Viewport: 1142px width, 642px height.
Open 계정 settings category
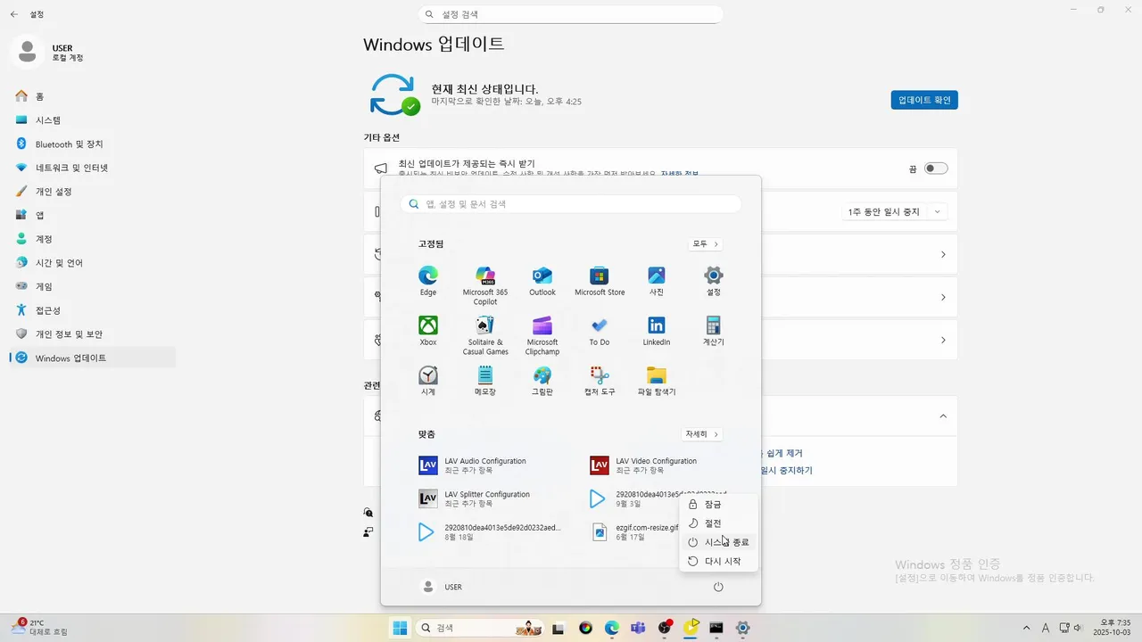(x=93, y=239)
